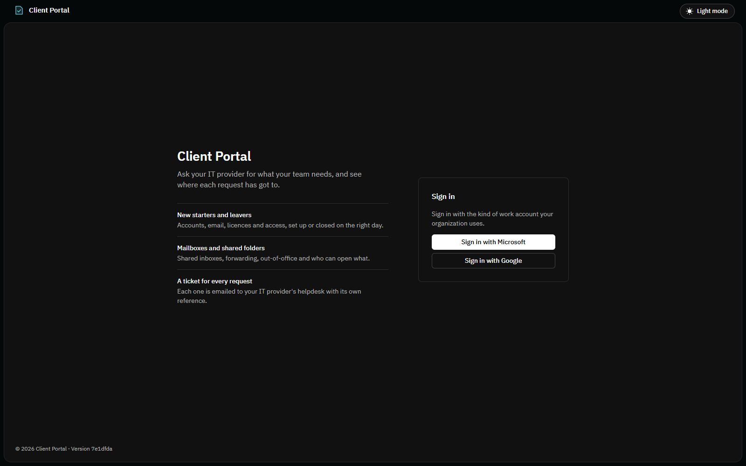Sign in with Google
The width and height of the screenshot is (746, 466).
(x=493, y=260)
